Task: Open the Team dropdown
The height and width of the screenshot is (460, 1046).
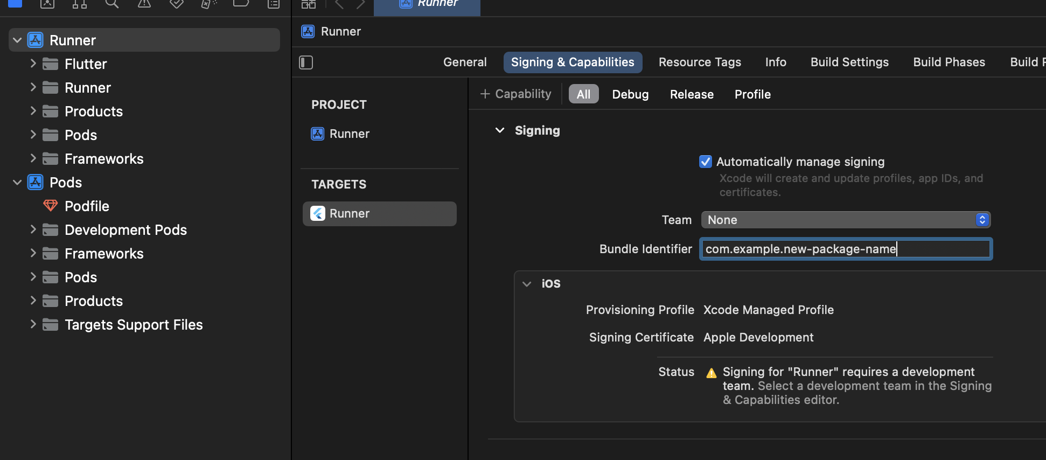Action: coord(846,220)
